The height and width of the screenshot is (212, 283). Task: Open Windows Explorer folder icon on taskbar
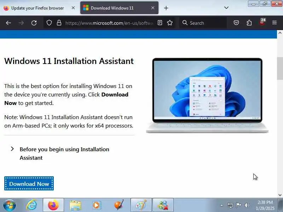coord(75,205)
